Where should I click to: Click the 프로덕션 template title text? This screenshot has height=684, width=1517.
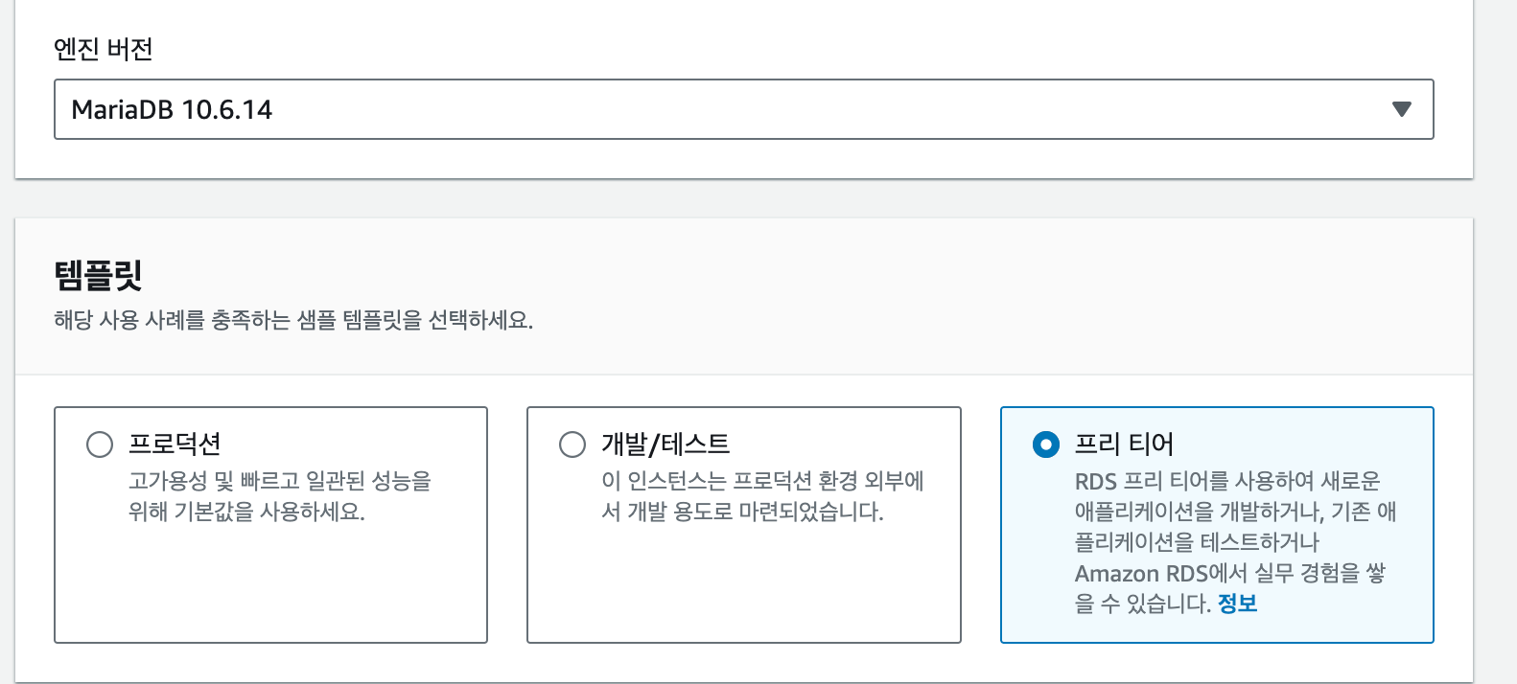point(175,445)
